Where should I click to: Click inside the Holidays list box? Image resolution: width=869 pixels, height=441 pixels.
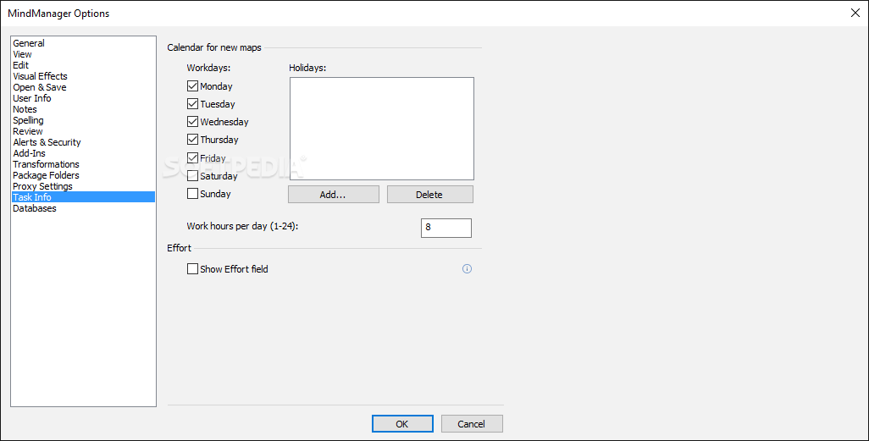[382, 129]
